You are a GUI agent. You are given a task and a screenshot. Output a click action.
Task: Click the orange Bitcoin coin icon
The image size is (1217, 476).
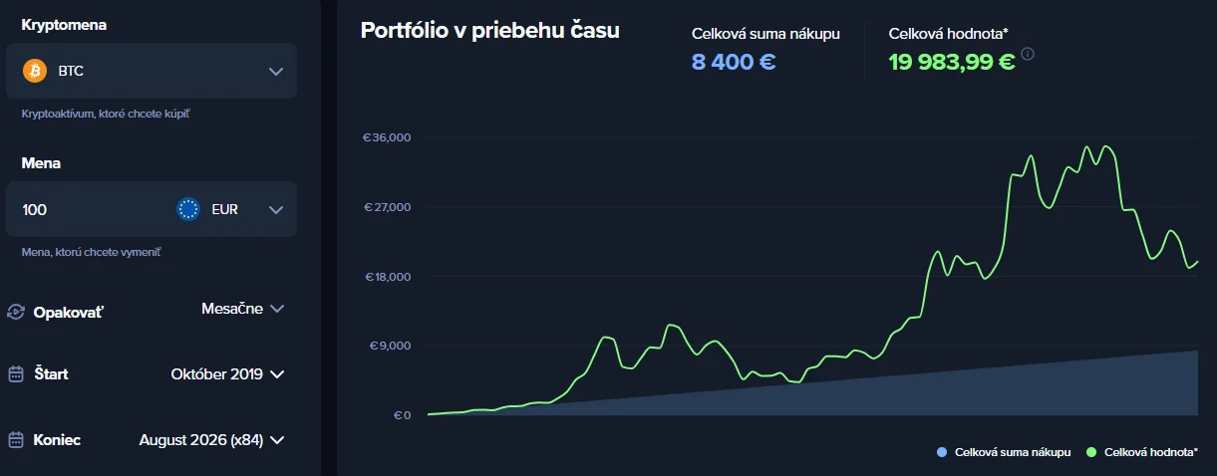coord(35,71)
